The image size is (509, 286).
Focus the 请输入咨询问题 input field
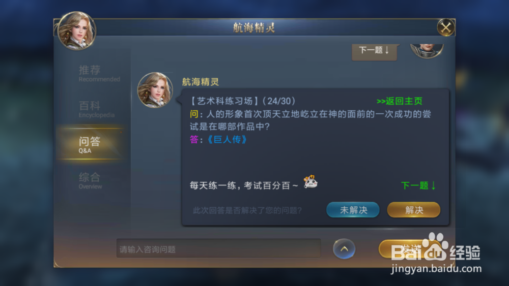point(218,248)
